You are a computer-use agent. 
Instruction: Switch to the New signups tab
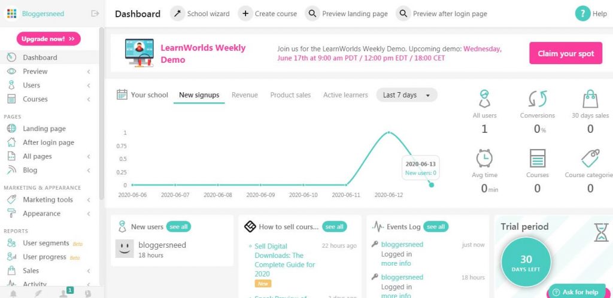[x=199, y=95]
